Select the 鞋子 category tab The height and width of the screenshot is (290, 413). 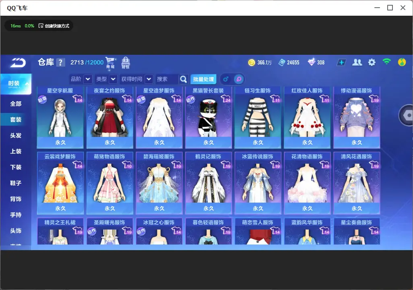click(16, 183)
